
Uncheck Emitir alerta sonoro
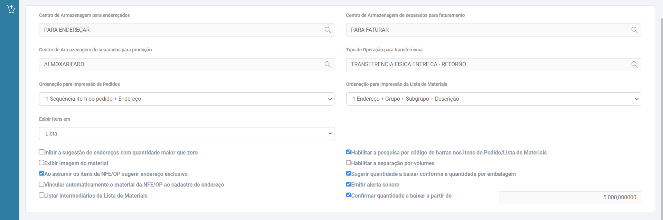coord(349,184)
